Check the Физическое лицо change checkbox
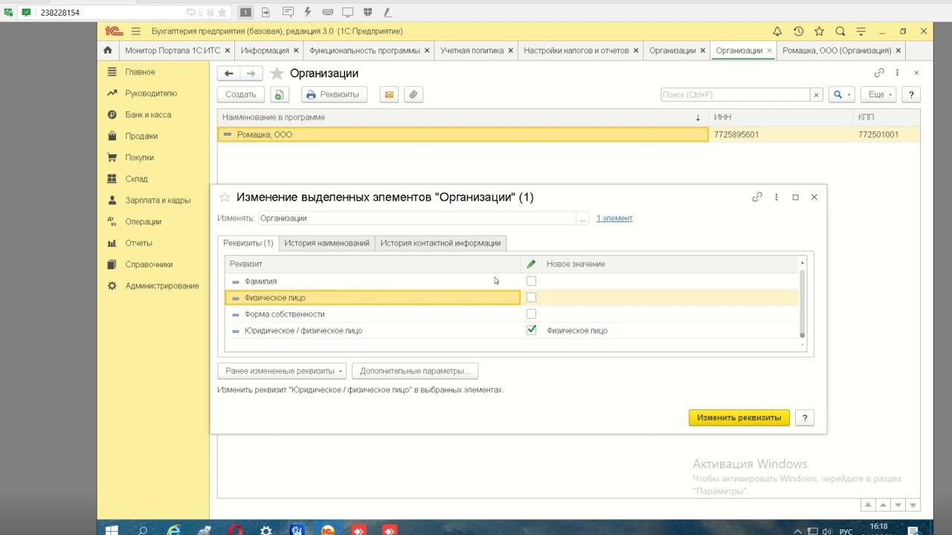 click(531, 297)
